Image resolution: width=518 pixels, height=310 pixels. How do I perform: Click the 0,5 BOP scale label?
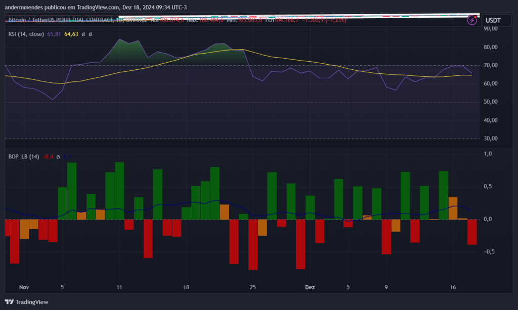pyautogui.click(x=488, y=187)
